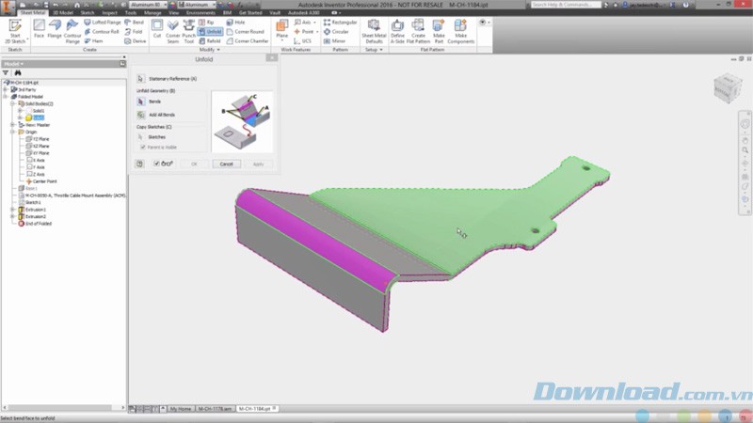753x423 pixels.
Task: Click the ViewCube in the viewport
Action: (x=726, y=89)
